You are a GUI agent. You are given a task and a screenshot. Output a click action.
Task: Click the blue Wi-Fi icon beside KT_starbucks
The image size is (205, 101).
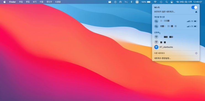156,47
